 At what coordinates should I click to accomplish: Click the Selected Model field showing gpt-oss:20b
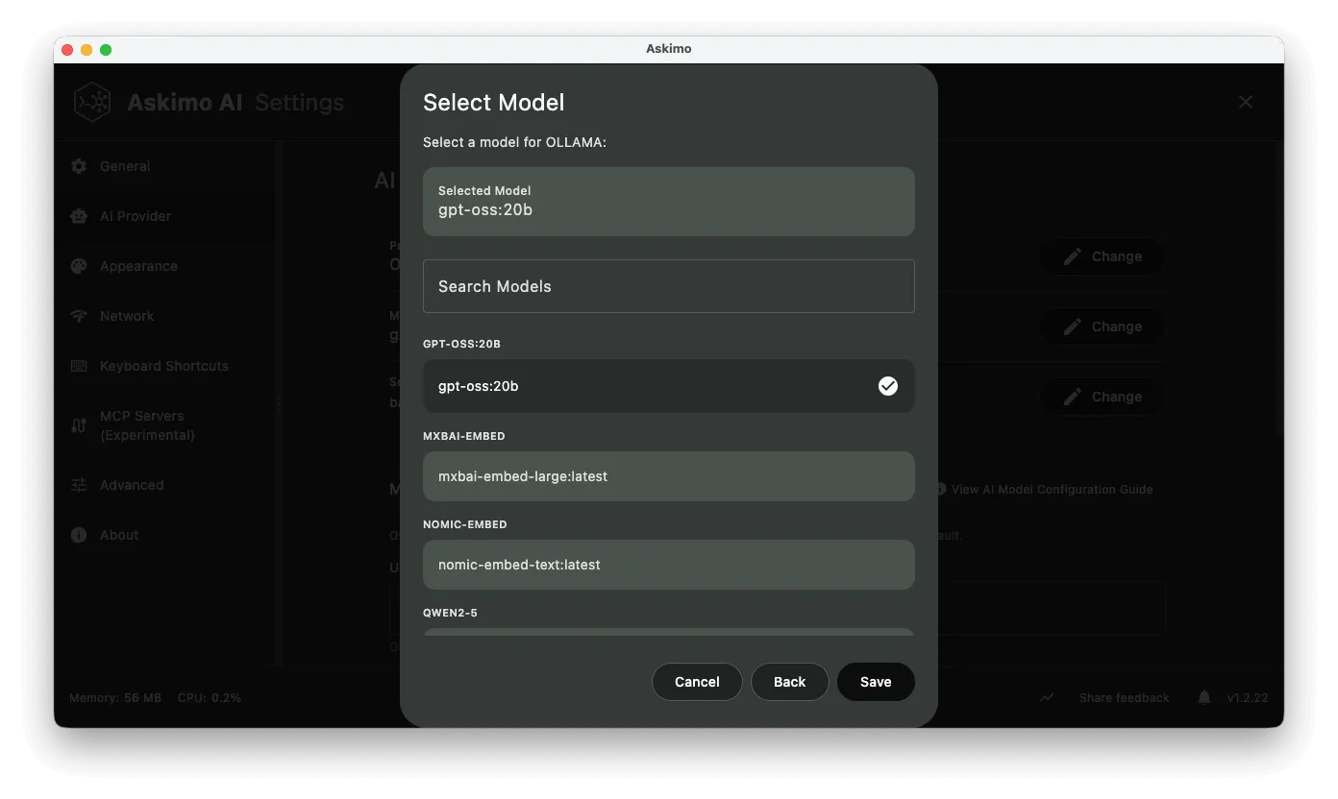[x=668, y=202]
